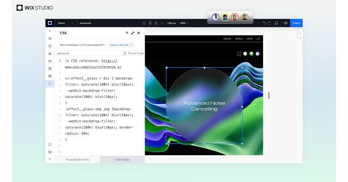The image size is (348, 182).
Task: Switch to the Properties & Events tab
Action: (77, 159)
